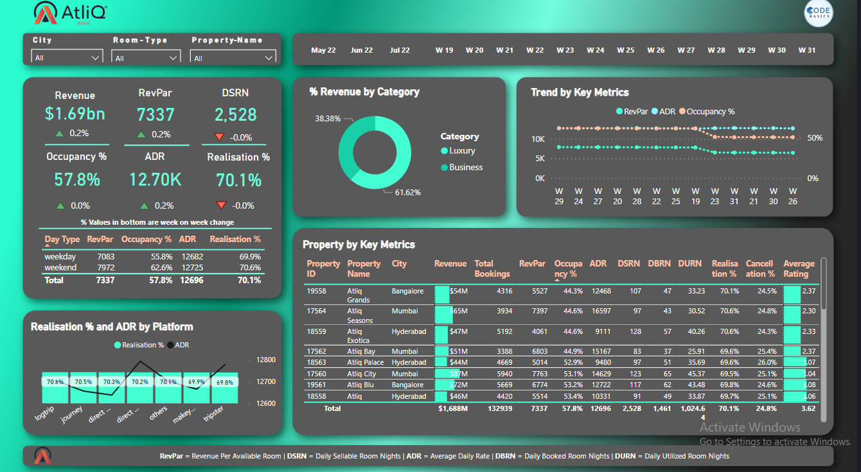861x472 pixels.
Task: Click the small AtliQ logo in footer bar
Action: tap(43, 456)
